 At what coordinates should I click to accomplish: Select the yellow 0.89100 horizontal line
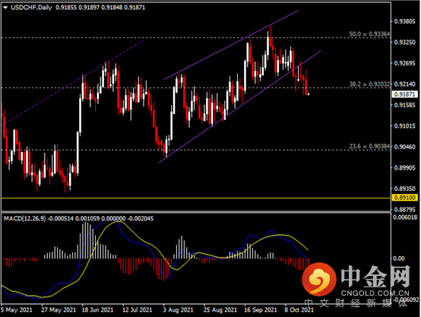[x=196, y=198]
